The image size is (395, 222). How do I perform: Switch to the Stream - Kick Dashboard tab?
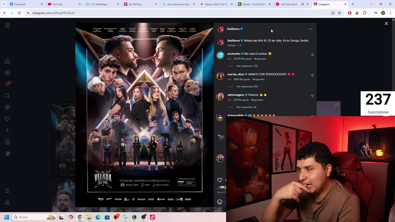click(255, 4)
